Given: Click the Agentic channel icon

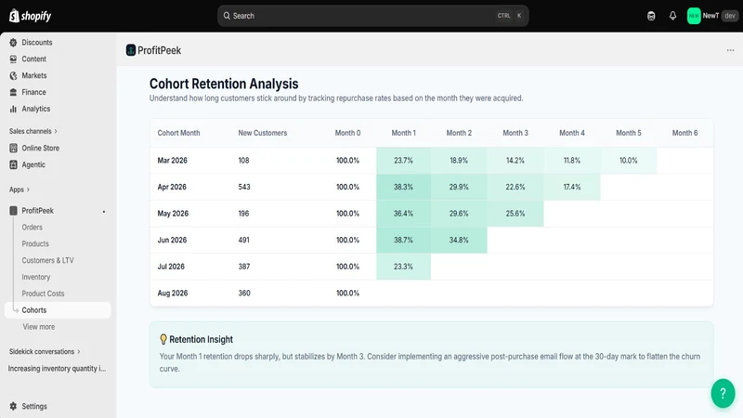Looking at the screenshot, I should tap(13, 164).
